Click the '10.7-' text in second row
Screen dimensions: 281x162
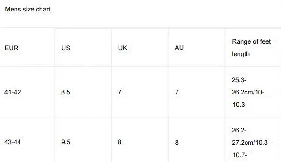coord(240,155)
